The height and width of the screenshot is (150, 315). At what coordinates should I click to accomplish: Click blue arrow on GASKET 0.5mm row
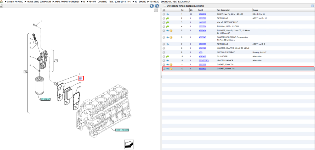[167, 64]
